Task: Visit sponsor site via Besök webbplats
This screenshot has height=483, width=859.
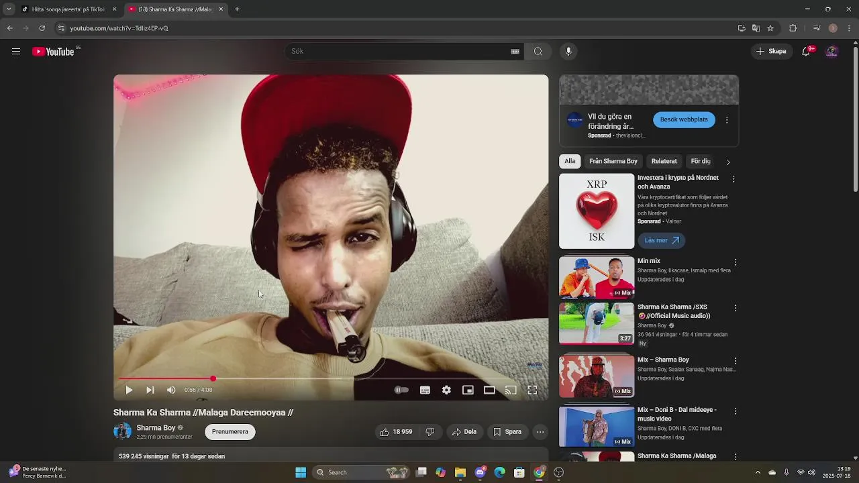Action: [x=684, y=120]
